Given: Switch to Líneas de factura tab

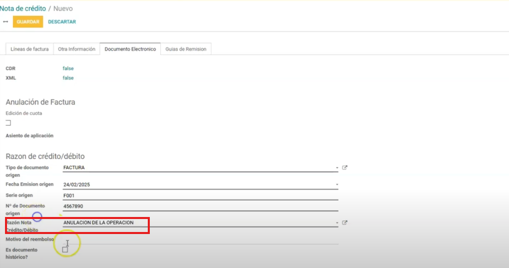Looking at the screenshot, I should [30, 49].
